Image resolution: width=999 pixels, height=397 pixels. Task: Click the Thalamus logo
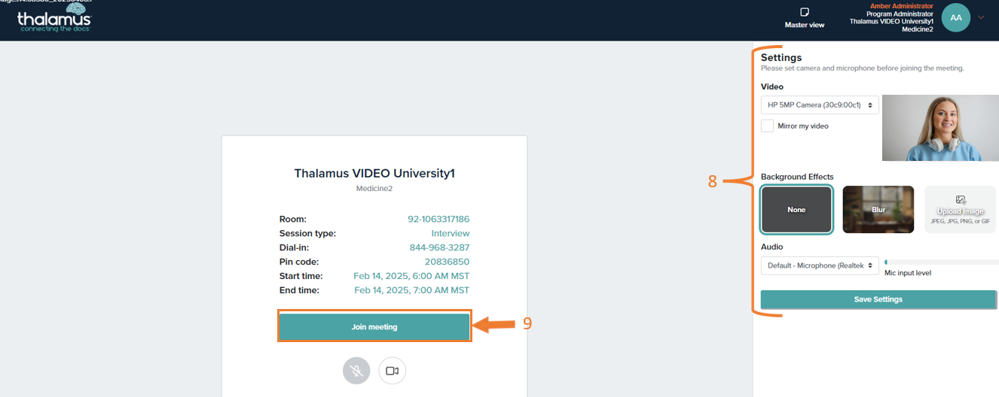(x=54, y=16)
